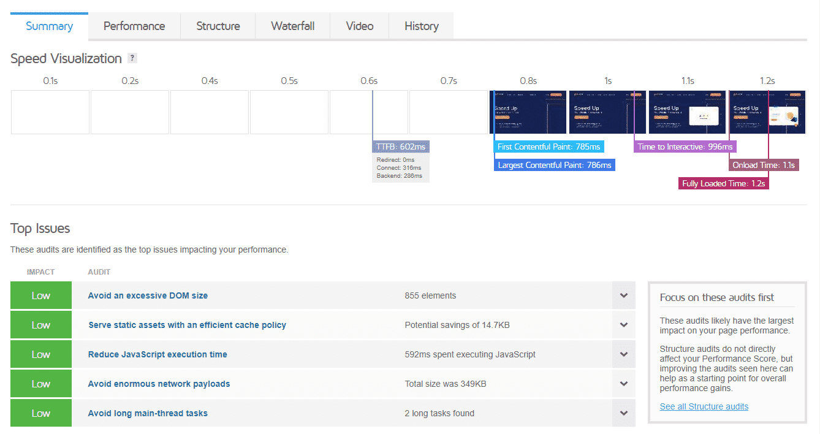Select the First Contentful Paint marker

pos(549,147)
